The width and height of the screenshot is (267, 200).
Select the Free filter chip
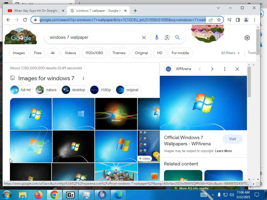[38, 53]
